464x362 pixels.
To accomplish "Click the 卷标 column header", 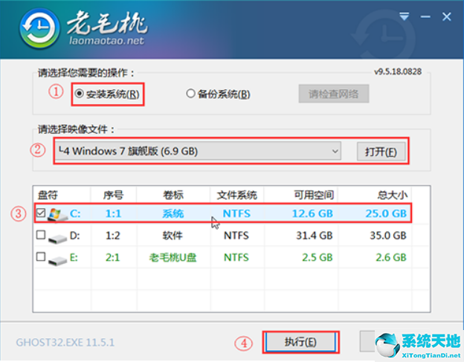I will (x=173, y=195).
